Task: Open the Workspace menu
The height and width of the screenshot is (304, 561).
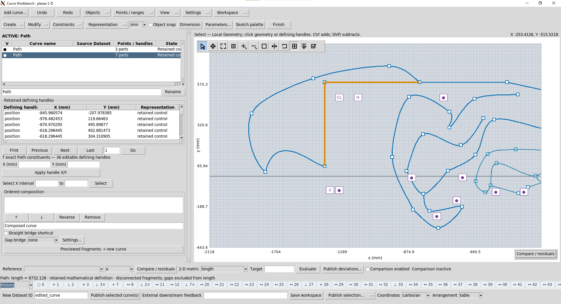Action: (x=231, y=13)
